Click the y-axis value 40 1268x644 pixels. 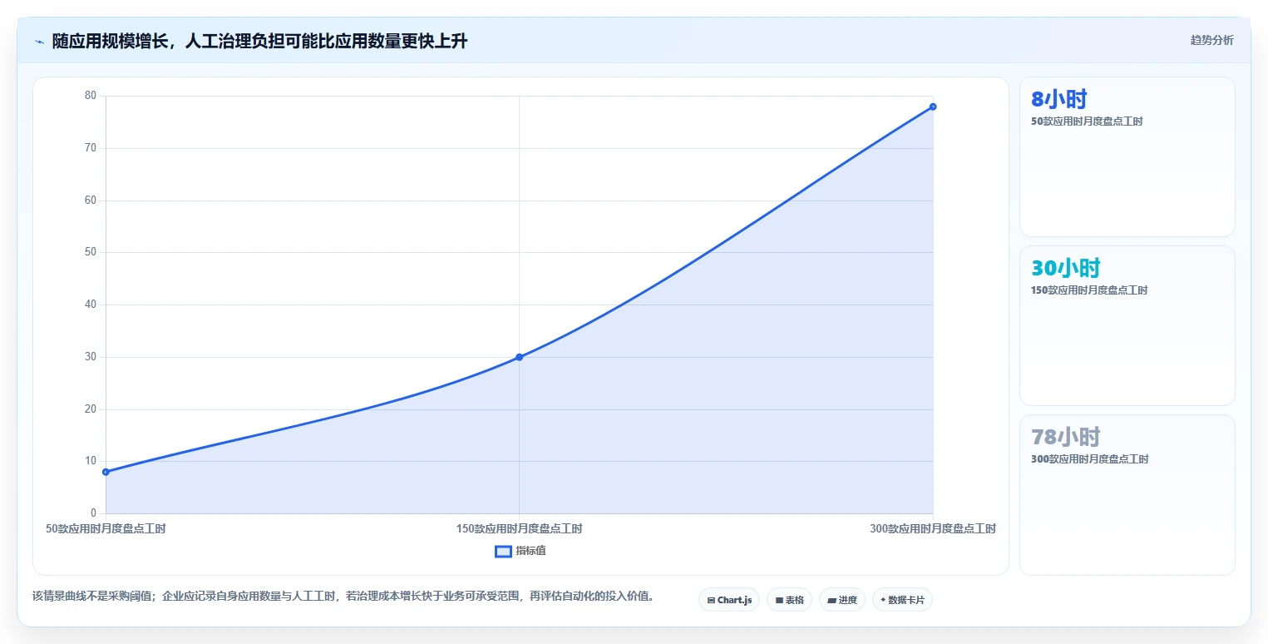point(91,305)
